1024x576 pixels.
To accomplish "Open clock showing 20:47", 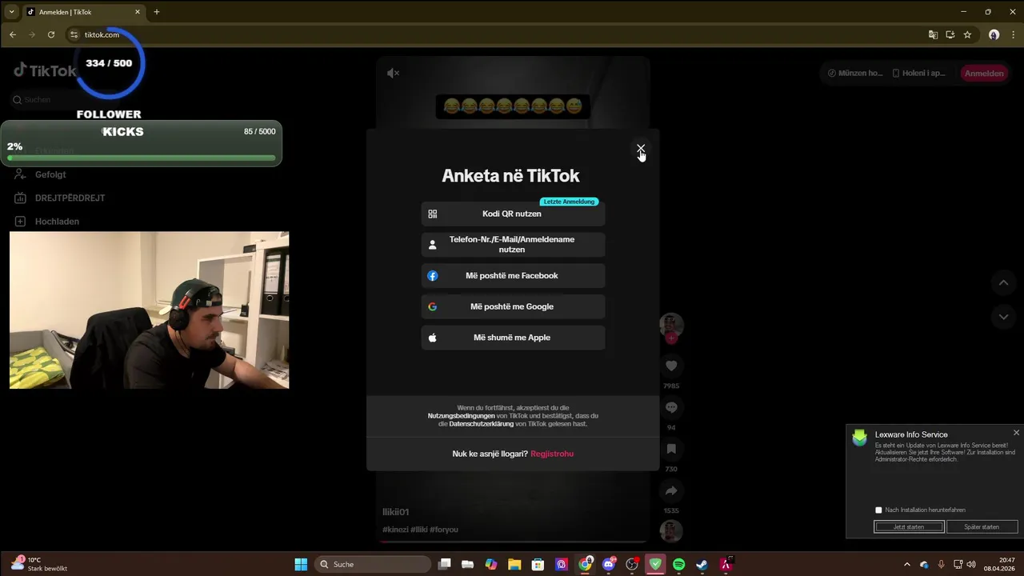I will point(1000,564).
